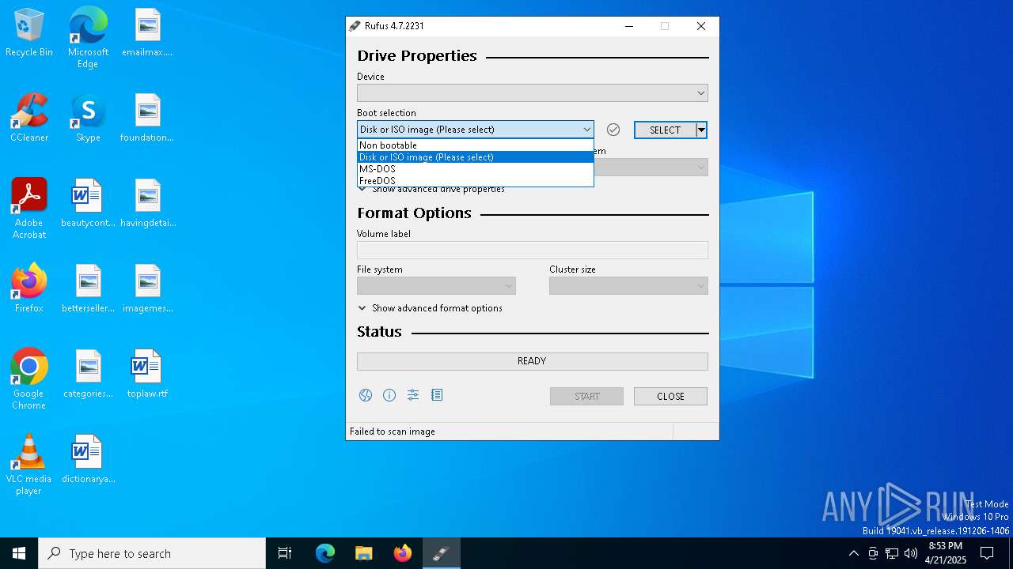Image resolution: width=1013 pixels, height=569 pixels.
Task: Open Skype desktop shortcut
Action: tap(88, 118)
